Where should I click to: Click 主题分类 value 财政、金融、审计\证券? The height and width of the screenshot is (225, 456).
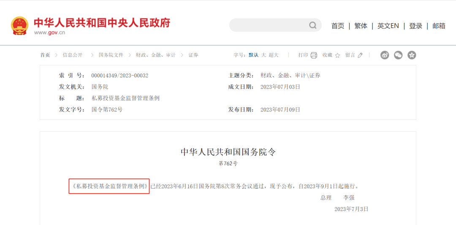290,76
